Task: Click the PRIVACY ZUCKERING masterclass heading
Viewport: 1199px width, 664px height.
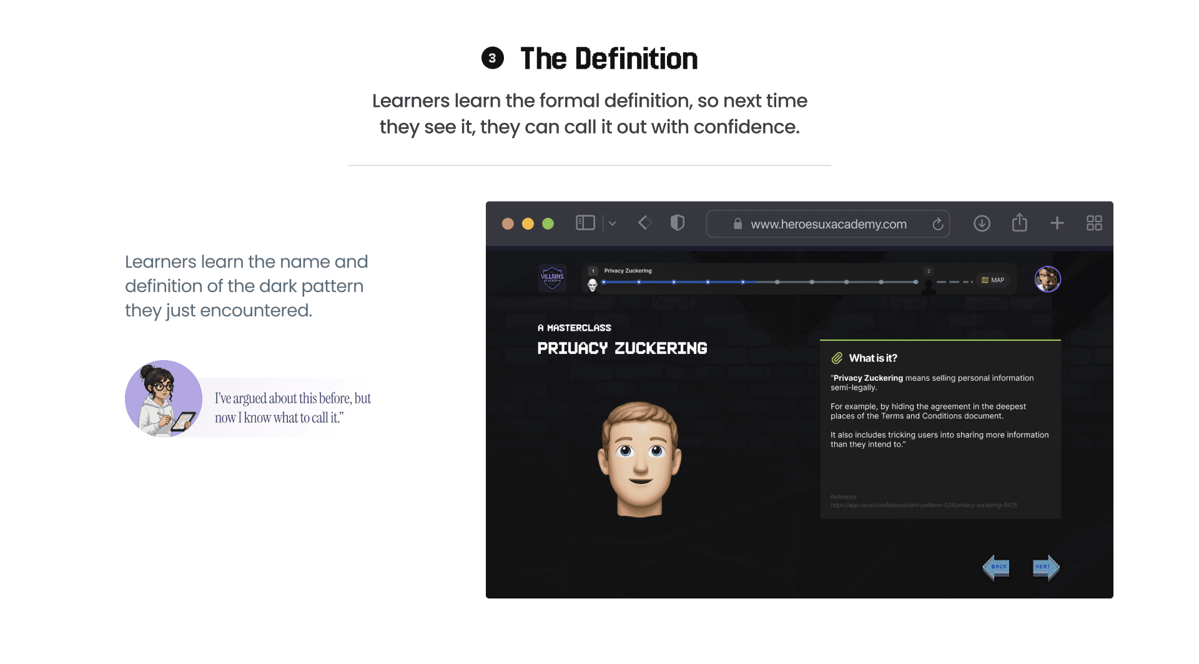Action: pos(622,348)
